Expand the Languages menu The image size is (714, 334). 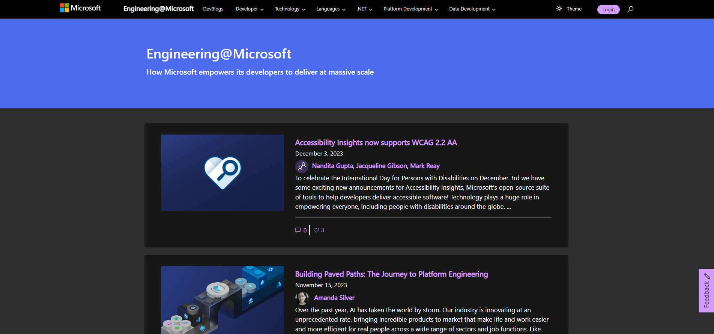331,9
